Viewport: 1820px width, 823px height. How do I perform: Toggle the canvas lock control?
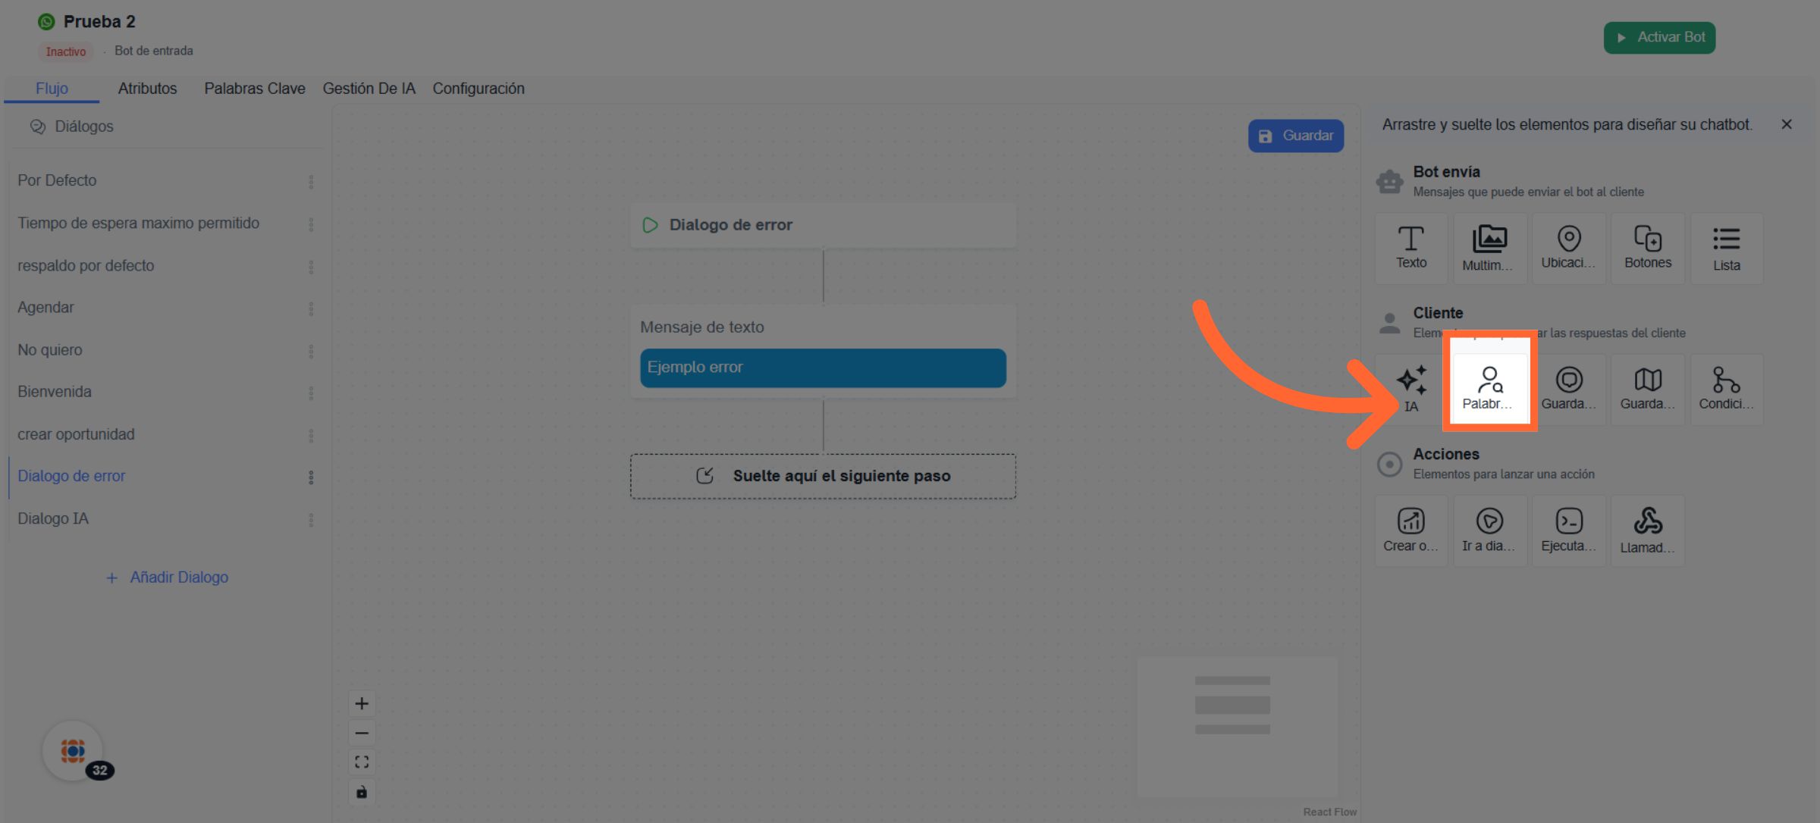362,792
